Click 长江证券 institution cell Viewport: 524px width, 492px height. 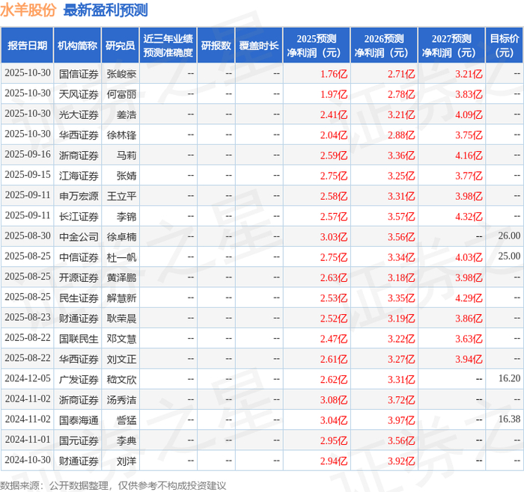coord(79,217)
